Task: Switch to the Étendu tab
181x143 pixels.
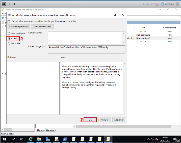Action: pyautogui.click(x=40, y=130)
